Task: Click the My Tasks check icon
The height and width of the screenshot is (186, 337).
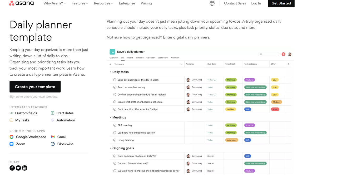Action: point(11,120)
